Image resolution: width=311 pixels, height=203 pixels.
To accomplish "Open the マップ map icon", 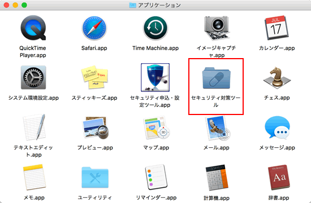I will point(157,127).
